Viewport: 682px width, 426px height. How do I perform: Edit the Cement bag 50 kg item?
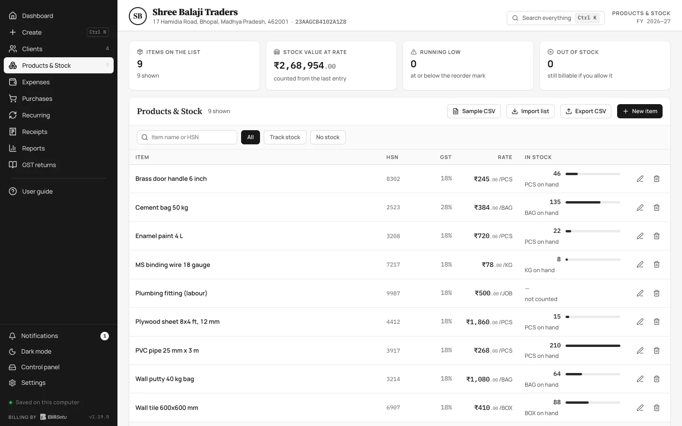point(640,208)
